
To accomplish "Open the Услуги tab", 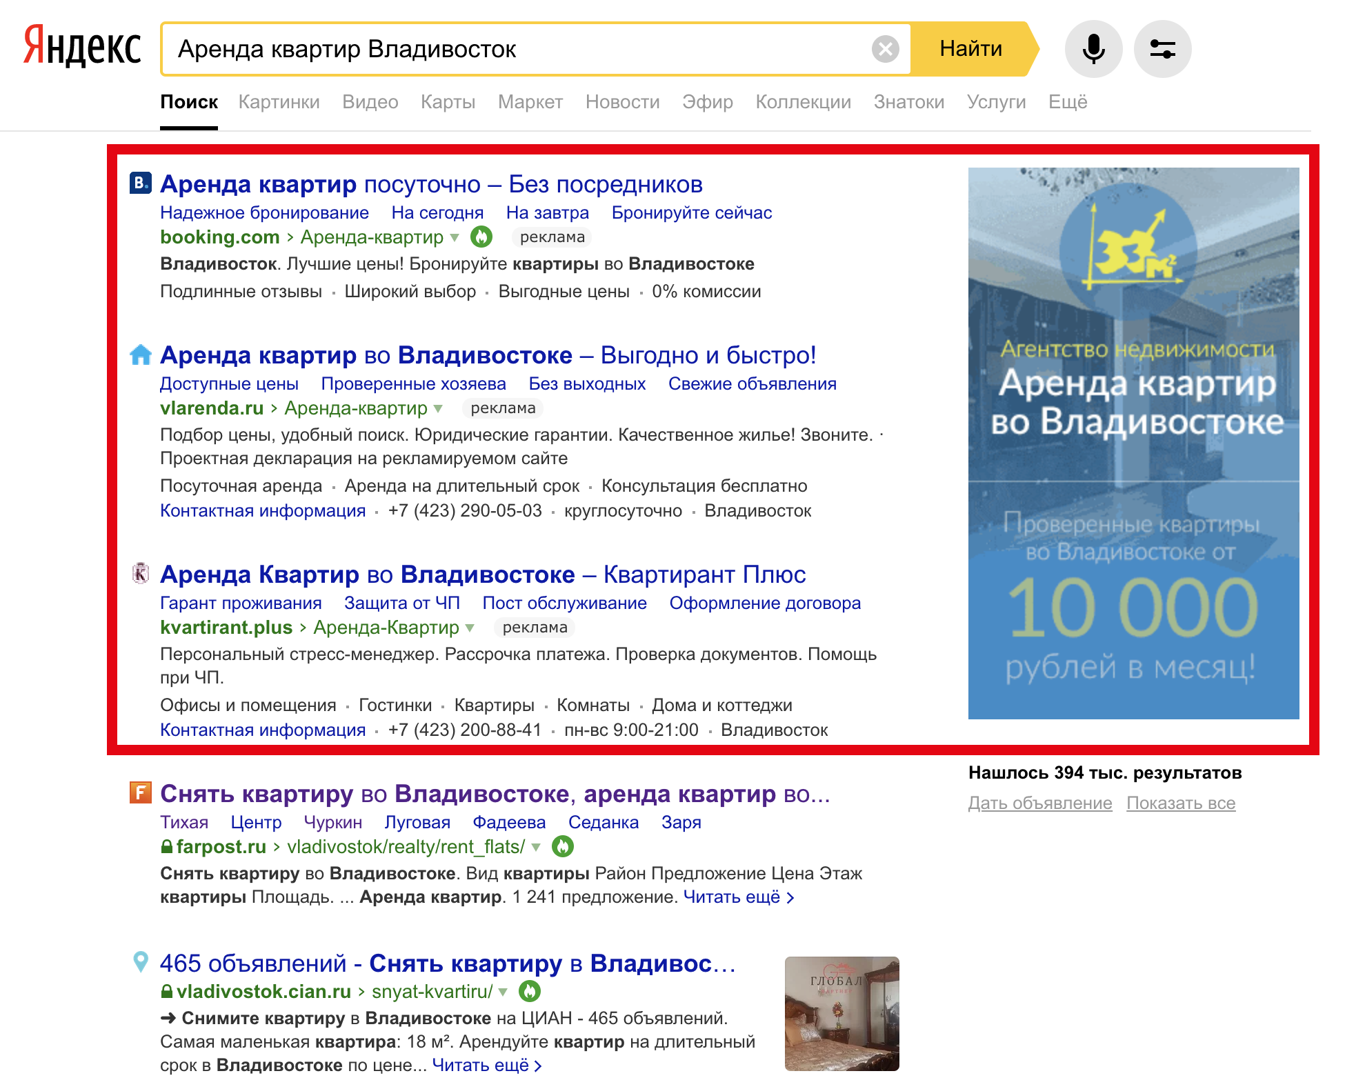I will point(996,102).
